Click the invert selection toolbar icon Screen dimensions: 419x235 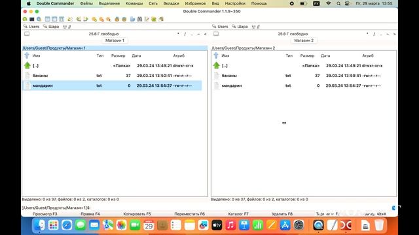click(108, 19)
